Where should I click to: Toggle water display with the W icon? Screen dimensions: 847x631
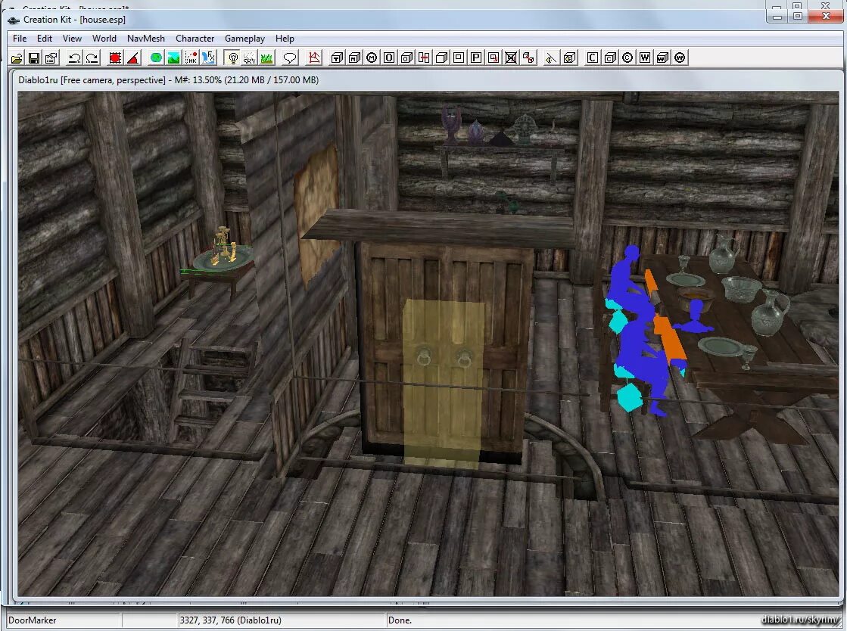[x=644, y=58]
